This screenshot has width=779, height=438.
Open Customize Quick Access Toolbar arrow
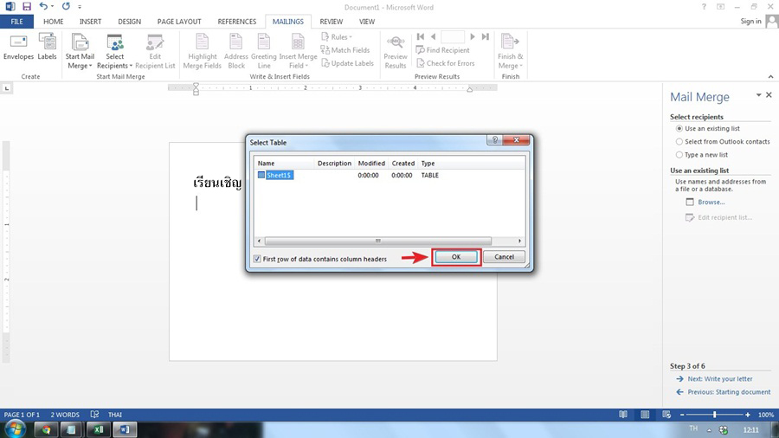(80, 7)
